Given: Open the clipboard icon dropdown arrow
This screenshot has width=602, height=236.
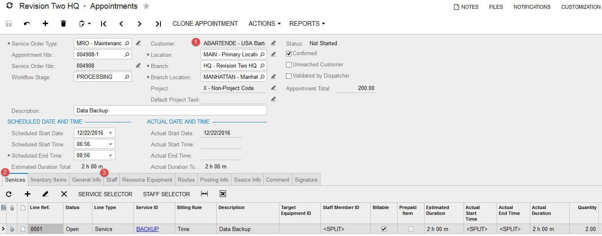Looking at the screenshot, I should coord(89,24).
